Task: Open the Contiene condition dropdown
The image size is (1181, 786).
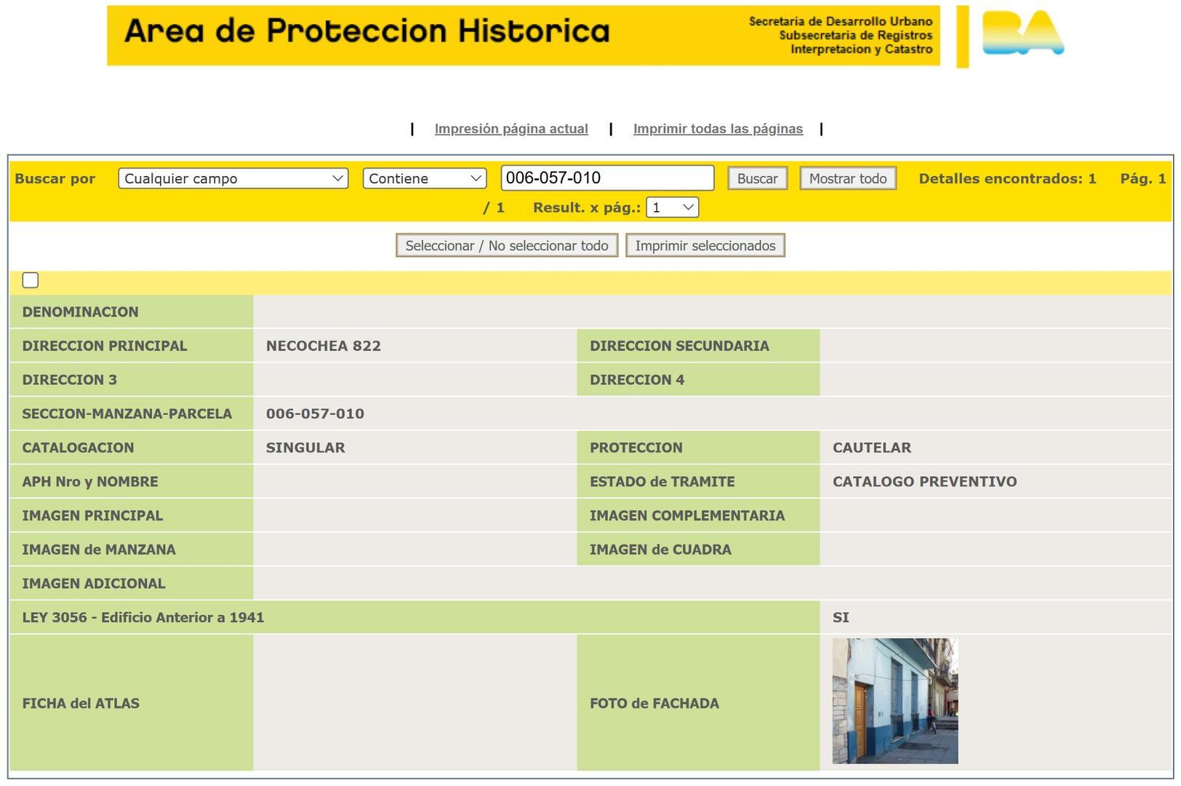Action: point(424,178)
